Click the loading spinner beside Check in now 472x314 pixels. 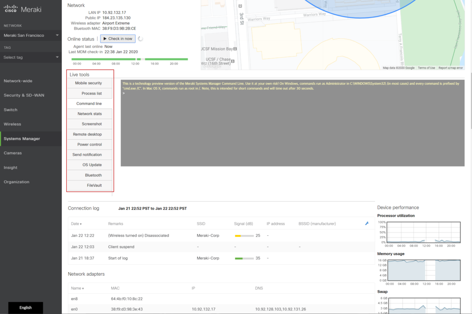(141, 39)
